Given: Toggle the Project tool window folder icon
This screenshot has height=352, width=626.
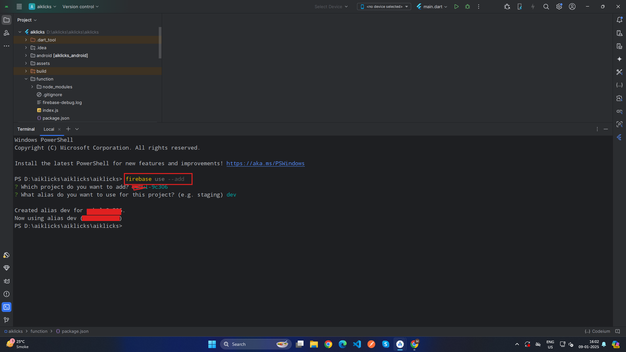Looking at the screenshot, I should [7, 20].
